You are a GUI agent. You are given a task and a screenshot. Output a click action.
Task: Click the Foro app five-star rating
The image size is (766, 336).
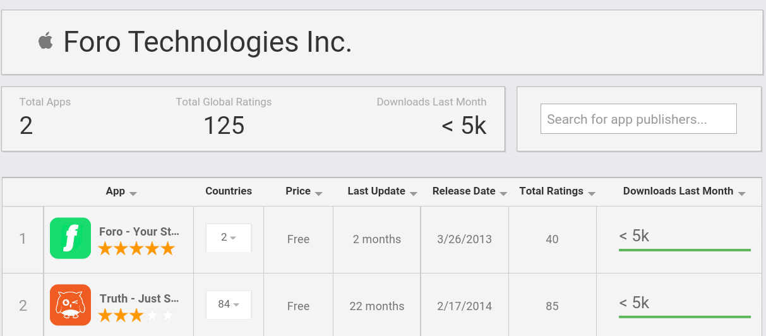pos(136,249)
